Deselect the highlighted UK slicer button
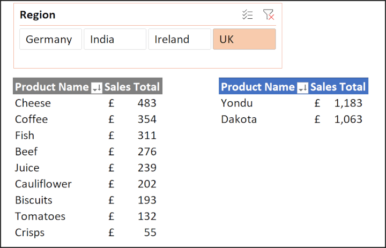 [x=244, y=39]
